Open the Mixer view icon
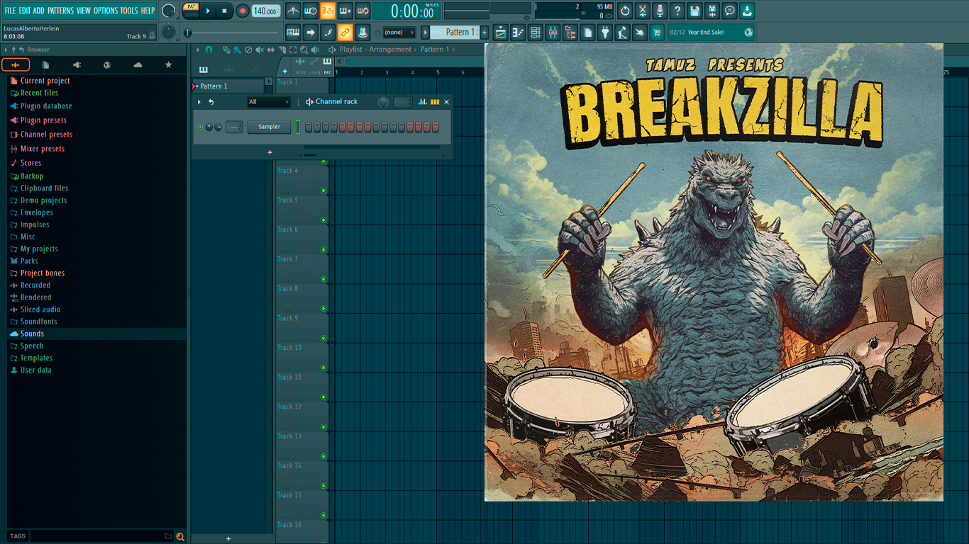The width and height of the screenshot is (969, 544). click(553, 33)
